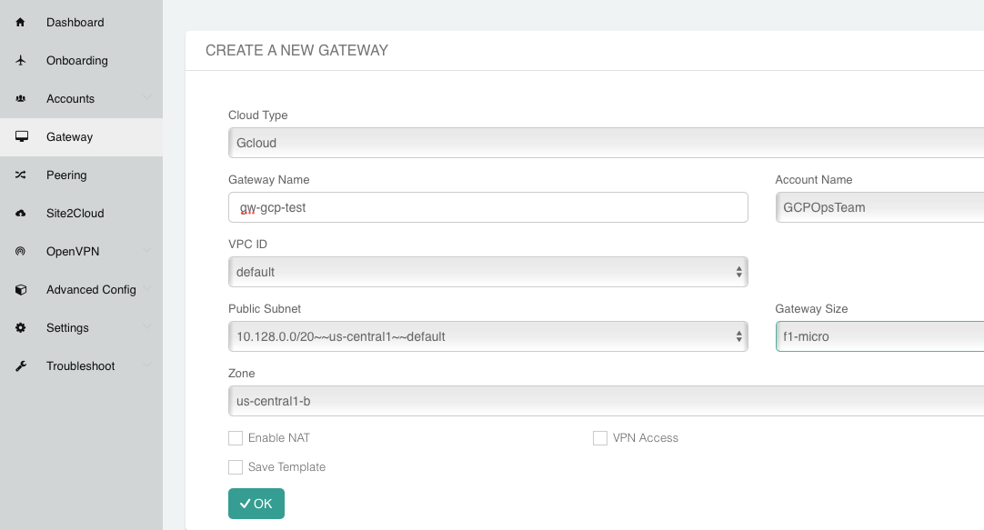The width and height of the screenshot is (984, 530).
Task: Check the VPN Access checkbox
Action: coord(600,438)
